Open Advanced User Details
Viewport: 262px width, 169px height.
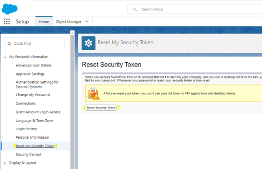pyautogui.click(x=34, y=66)
